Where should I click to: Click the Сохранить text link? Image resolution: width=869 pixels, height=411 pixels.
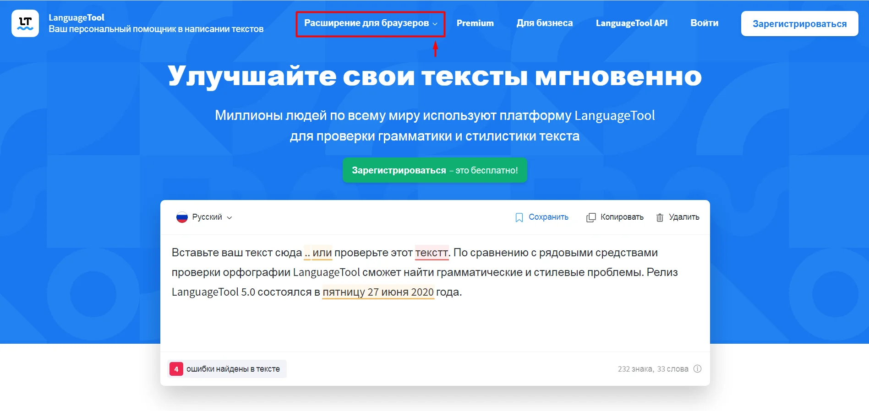point(548,217)
